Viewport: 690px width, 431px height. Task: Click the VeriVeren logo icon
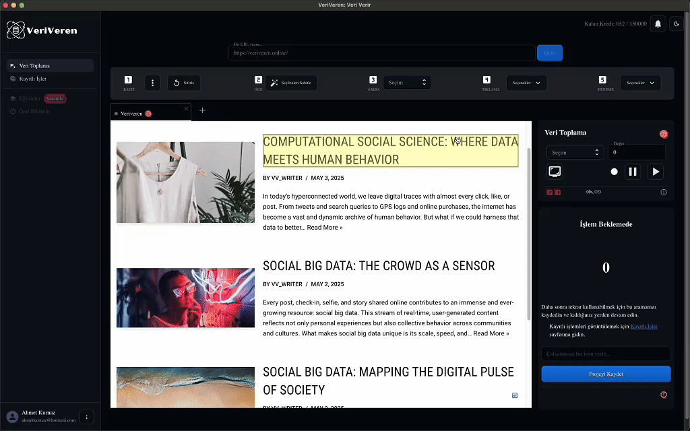click(x=15, y=30)
